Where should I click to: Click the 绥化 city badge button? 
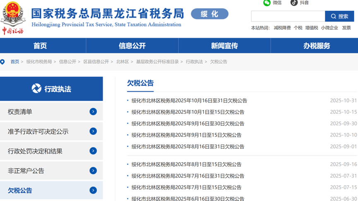209,14
